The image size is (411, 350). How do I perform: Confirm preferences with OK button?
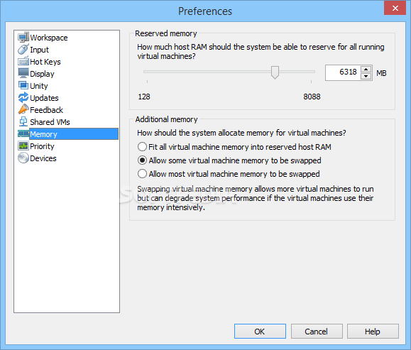260,331
